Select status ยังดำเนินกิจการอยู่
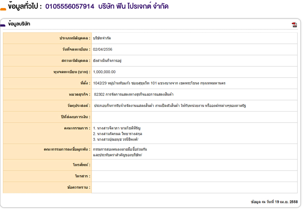 [107, 61]
